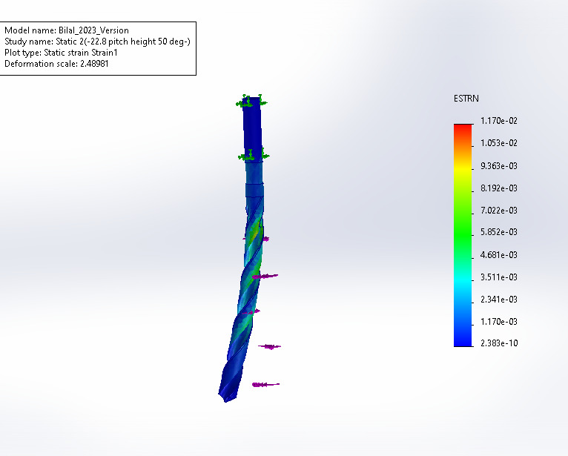
Task: Click the long purple load arrow at the mid flute
Action: tap(265, 277)
